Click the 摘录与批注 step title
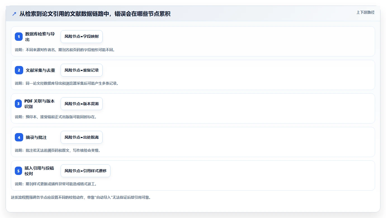The image size is (386, 218). click(x=36, y=137)
